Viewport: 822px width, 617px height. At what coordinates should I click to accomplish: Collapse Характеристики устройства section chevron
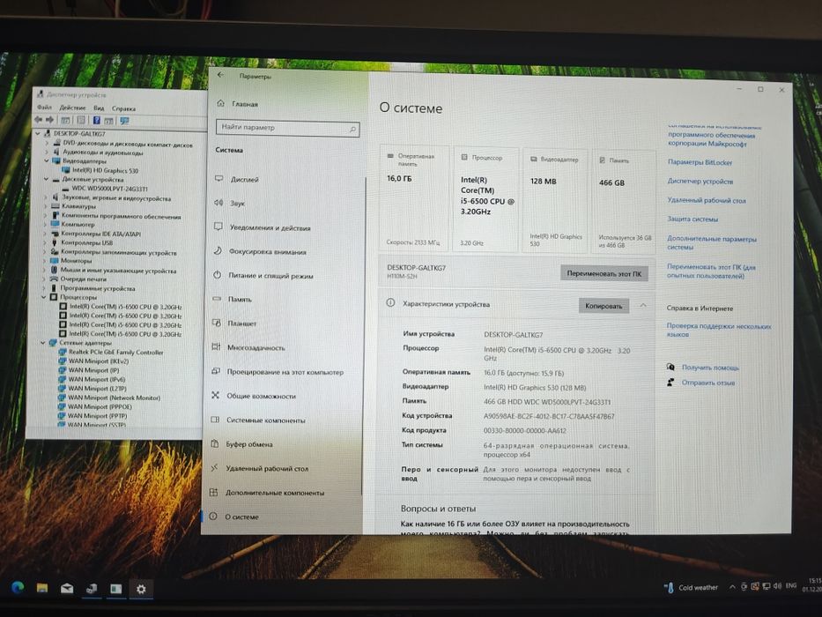[x=643, y=305]
